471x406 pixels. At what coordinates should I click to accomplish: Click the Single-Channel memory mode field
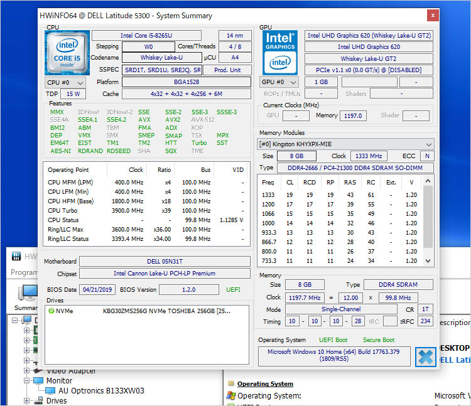tap(341, 309)
